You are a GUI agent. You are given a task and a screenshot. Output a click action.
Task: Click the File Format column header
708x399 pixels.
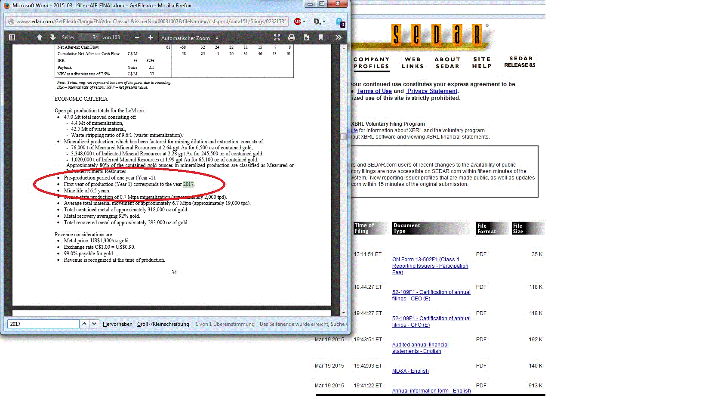[x=492, y=228]
